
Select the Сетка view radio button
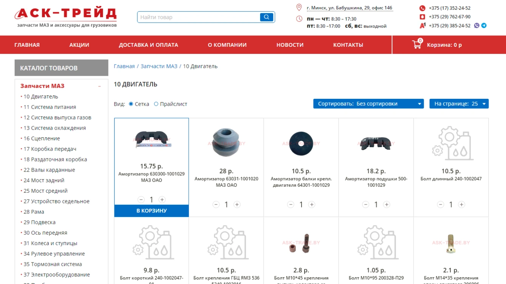[x=131, y=104]
